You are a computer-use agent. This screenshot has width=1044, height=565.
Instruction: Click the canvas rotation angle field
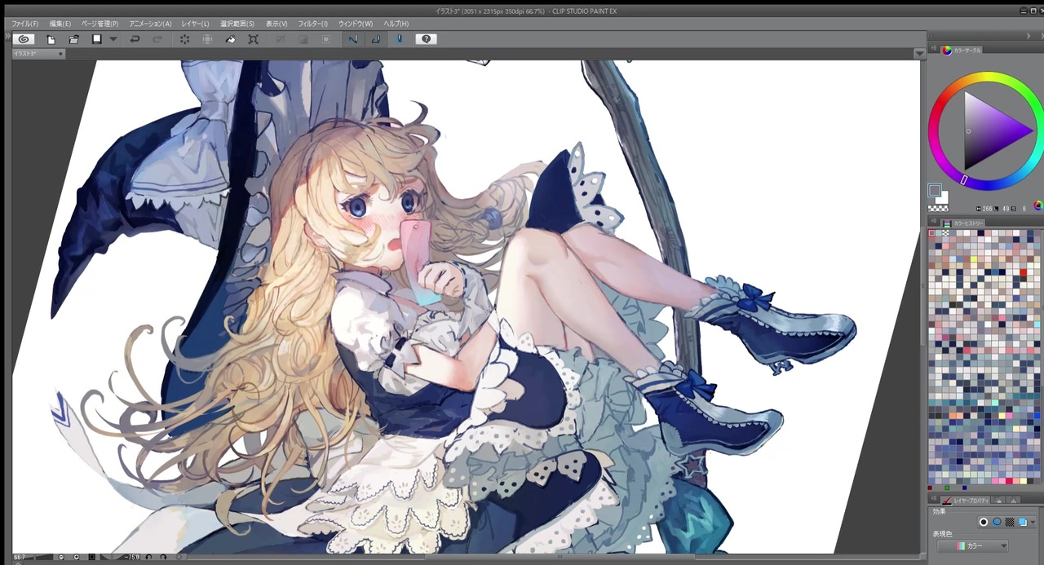coord(131,558)
